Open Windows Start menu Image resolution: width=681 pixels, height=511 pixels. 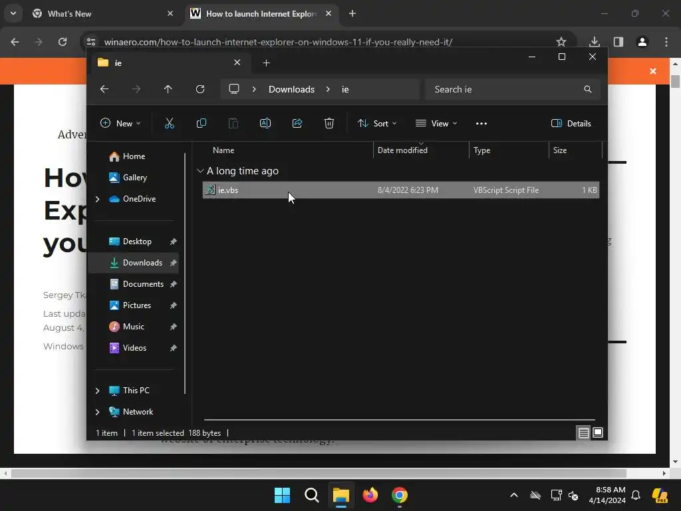tap(282, 495)
